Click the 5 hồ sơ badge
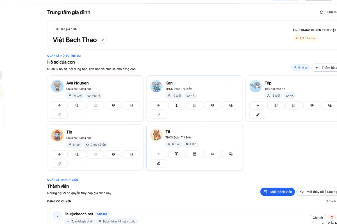This screenshot has width=337, height=224. (300, 67)
